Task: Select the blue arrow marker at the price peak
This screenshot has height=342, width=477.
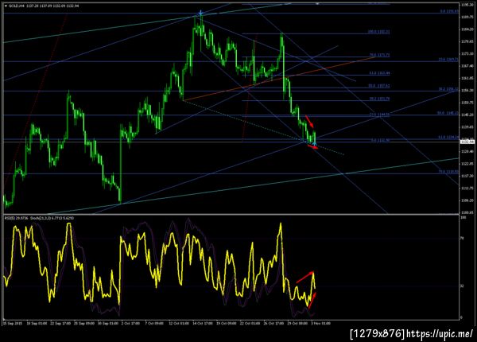Action: click(x=200, y=13)
